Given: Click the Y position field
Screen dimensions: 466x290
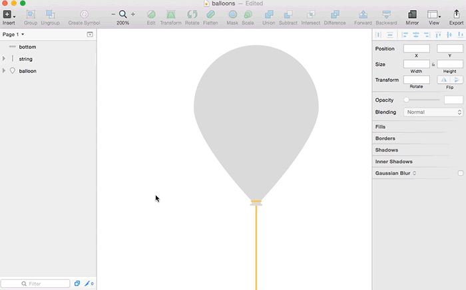Looking at the screenshot, I should tap(449, 49).
